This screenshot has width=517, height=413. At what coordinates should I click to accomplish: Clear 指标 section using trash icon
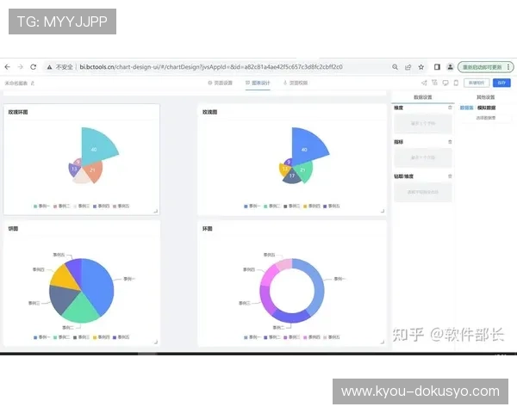pyautogui.click(x=450, y=142)
